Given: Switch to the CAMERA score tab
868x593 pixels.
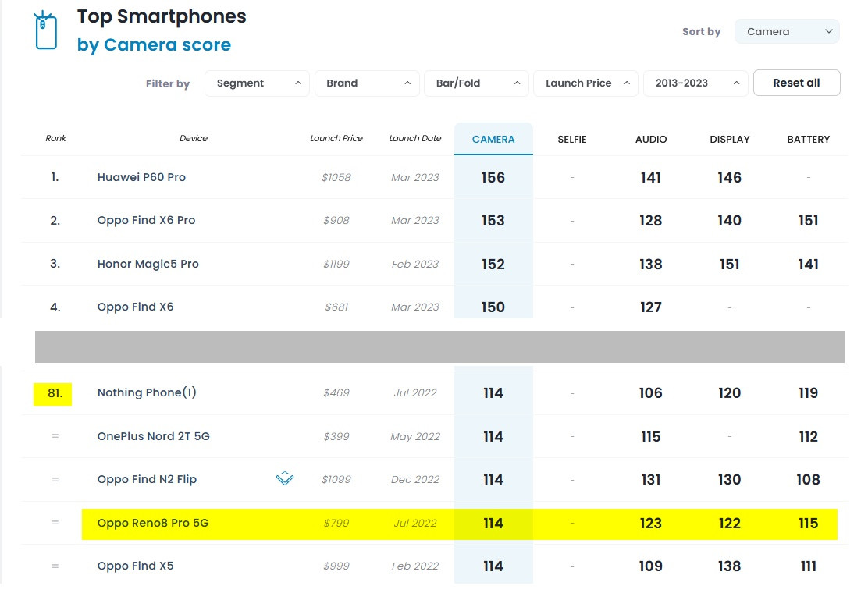Looking at the screenshot, I should point(493,140).
